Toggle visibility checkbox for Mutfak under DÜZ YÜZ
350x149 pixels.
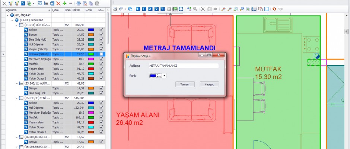pos(101,64)
